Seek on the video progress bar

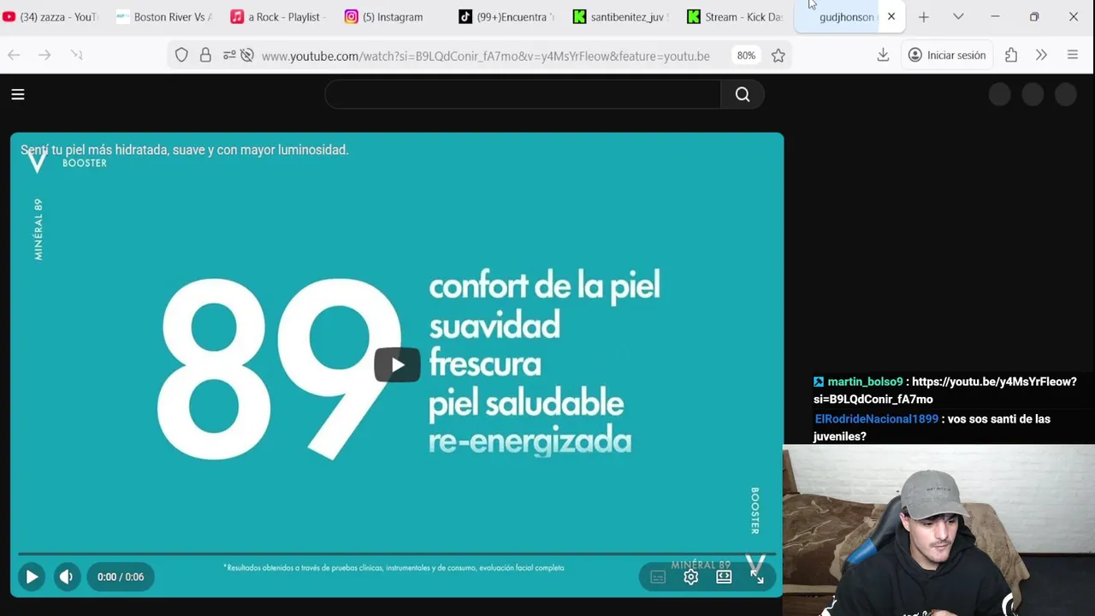pos(397,554)
